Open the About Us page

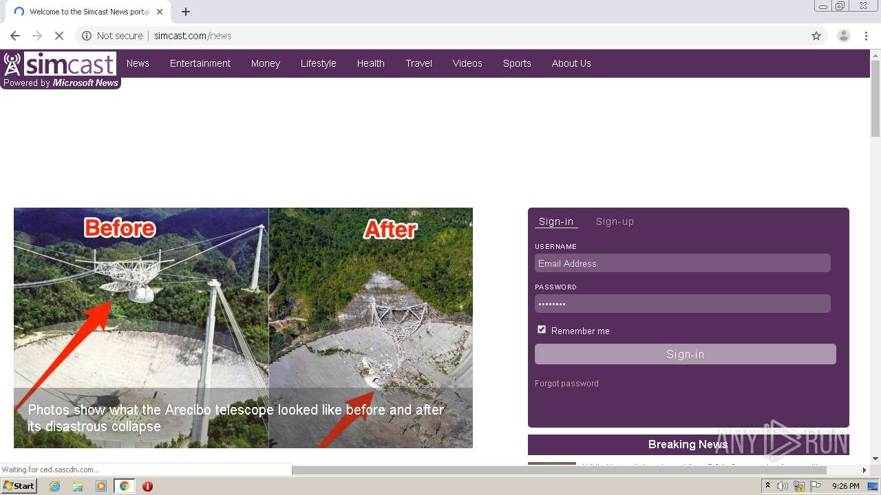click(571, 63)
